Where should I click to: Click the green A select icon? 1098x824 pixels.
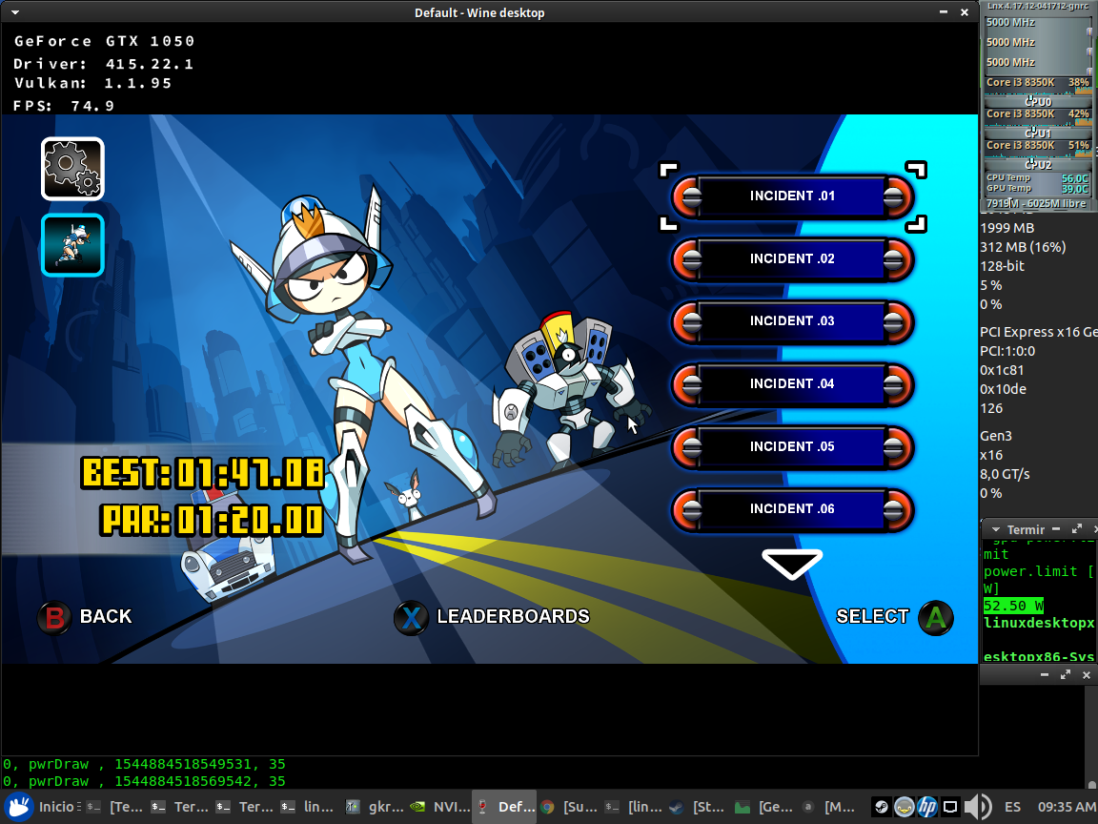(x=936, y=618)
